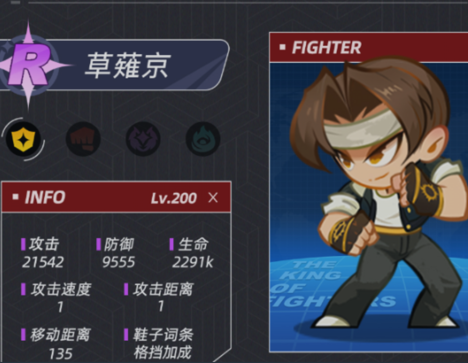Click the 攻击速度 stat entry
The height and width of the screenshot is (363, 468).
(56, 298)
